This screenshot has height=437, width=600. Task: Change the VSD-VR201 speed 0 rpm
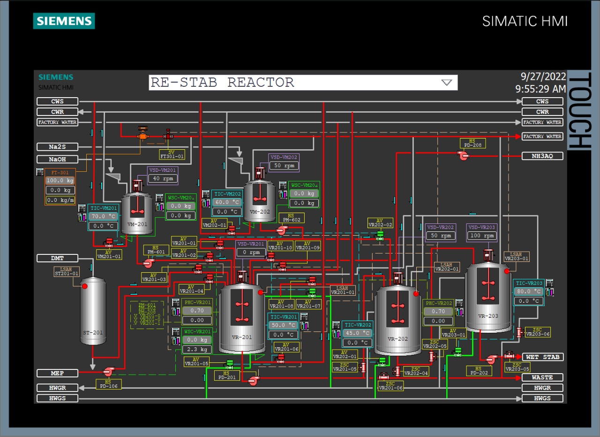pyautogui.click(x=251, y=253)
